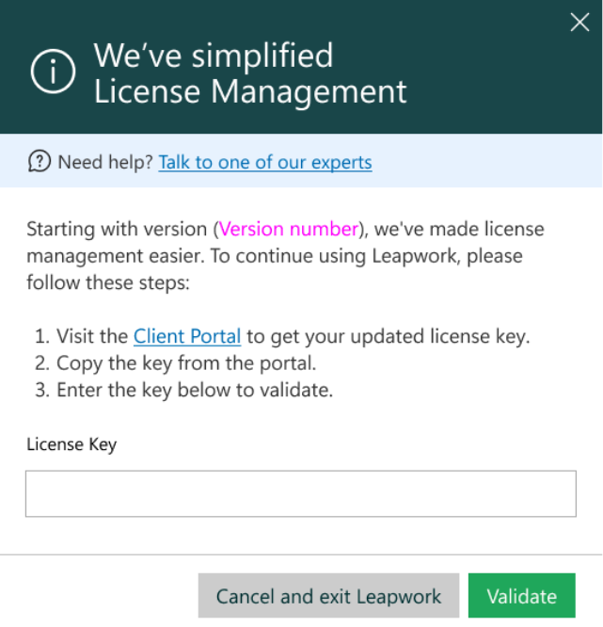
Task: Select step 2 Copy the key from the portal
Action: click(175, 363)
